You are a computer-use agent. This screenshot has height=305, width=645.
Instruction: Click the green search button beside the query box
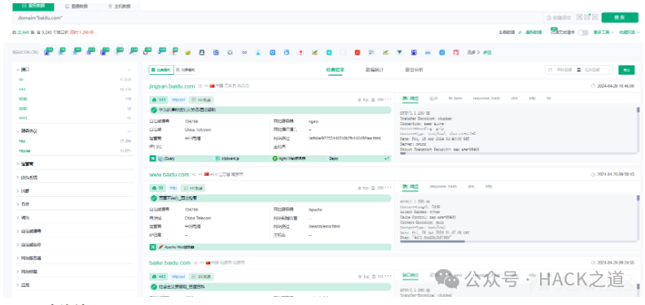[620, 17]
